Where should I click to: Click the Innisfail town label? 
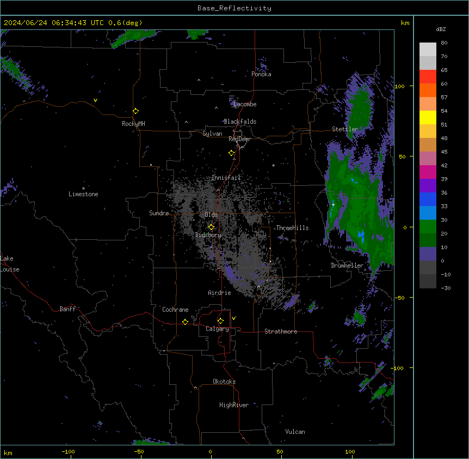click(x=226, y=178)
